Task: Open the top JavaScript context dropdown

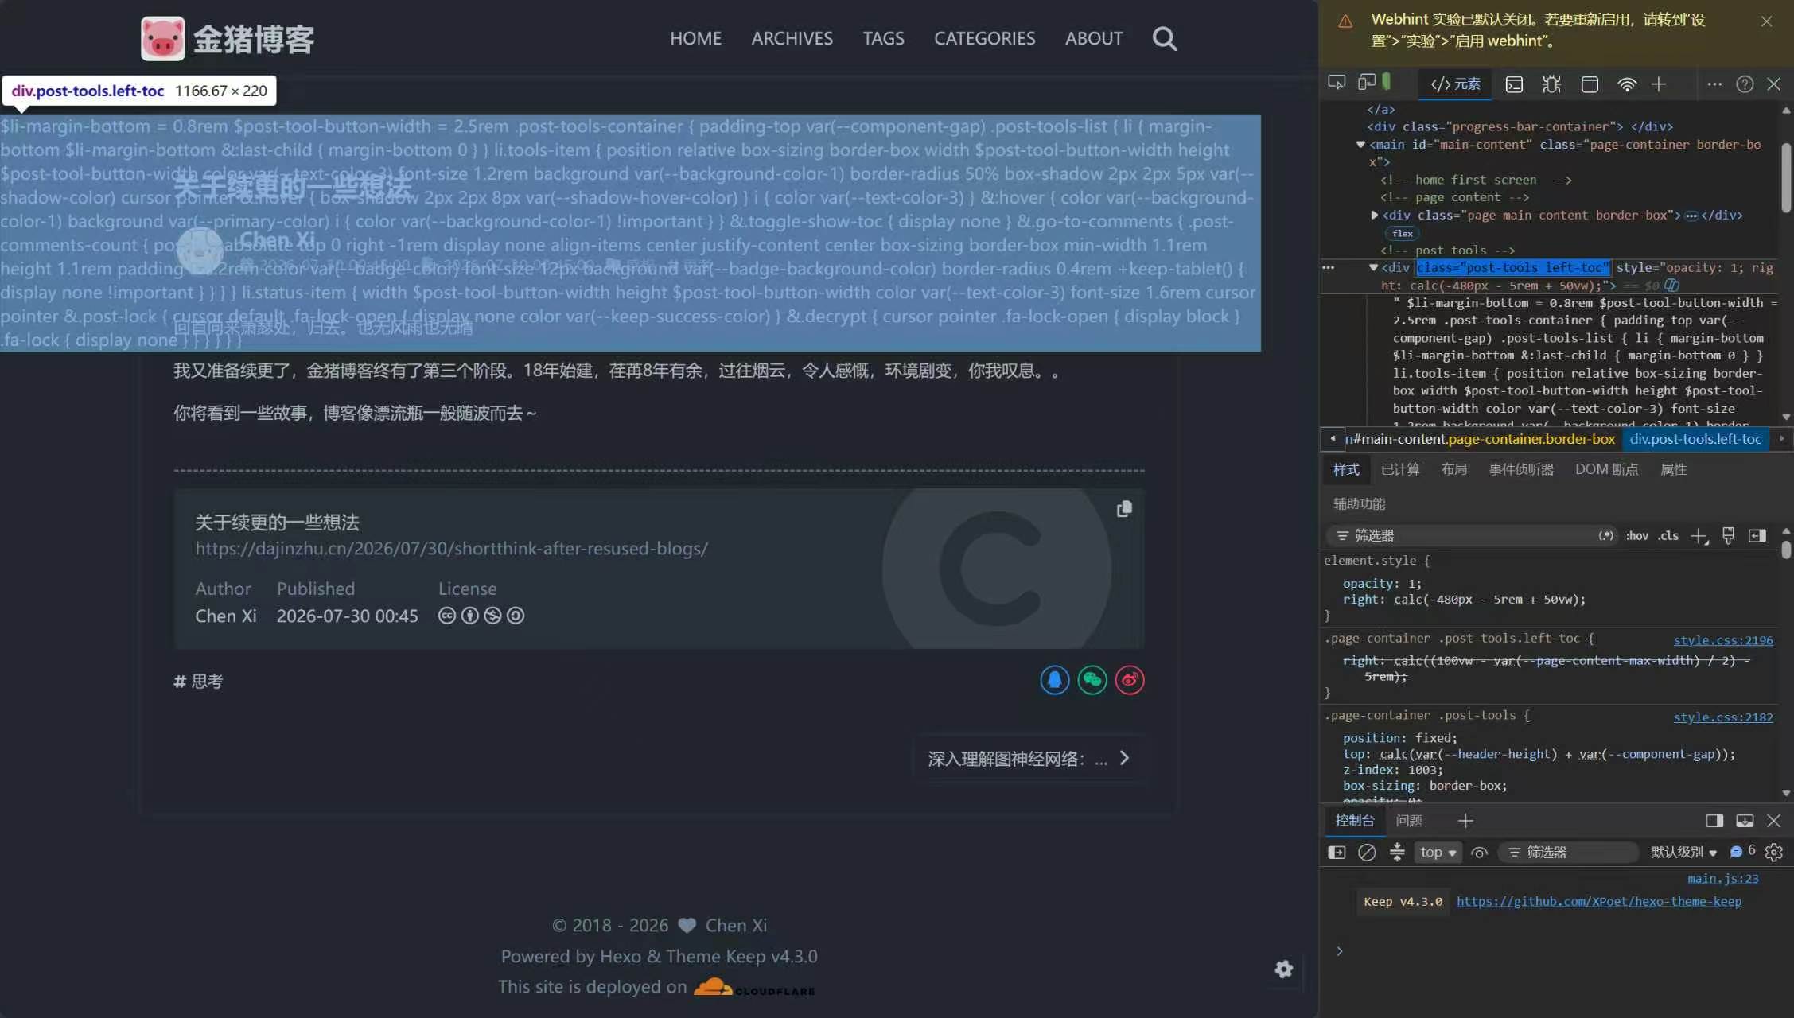Action: click(x=1438, y=853)
